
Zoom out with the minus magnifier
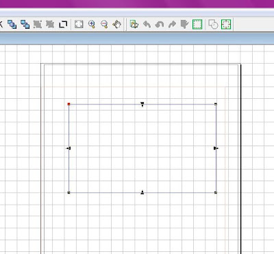(x=104, y=24)
